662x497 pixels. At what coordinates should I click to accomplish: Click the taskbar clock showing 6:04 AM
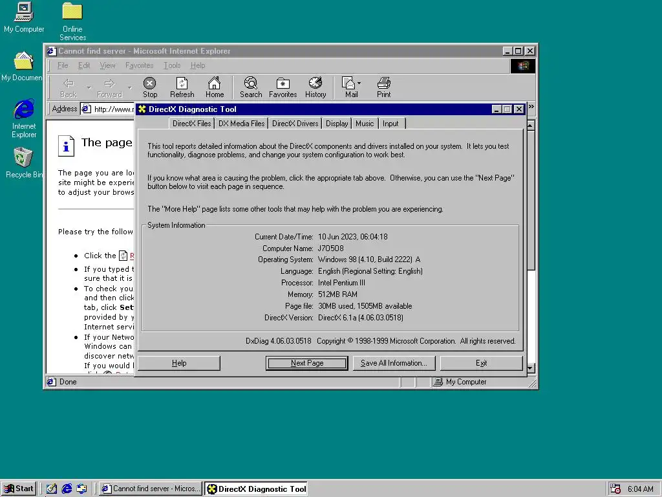[x=640, y=489]
